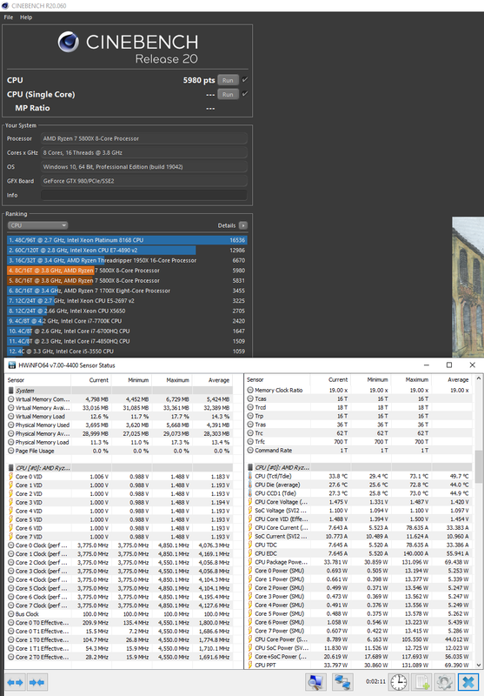Close sensors with the blue X icon

pos(468,682)
